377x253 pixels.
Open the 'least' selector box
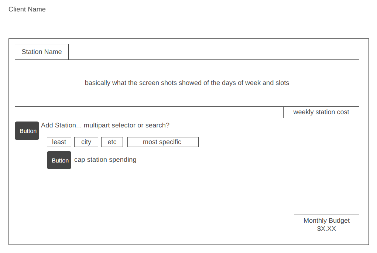coord(59,142)
